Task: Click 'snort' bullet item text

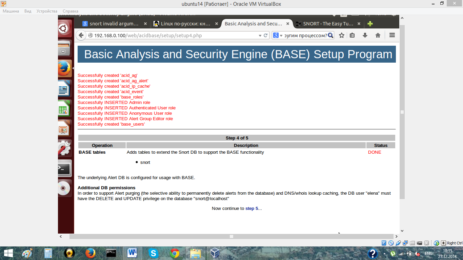Action: (x=145, y=162)
